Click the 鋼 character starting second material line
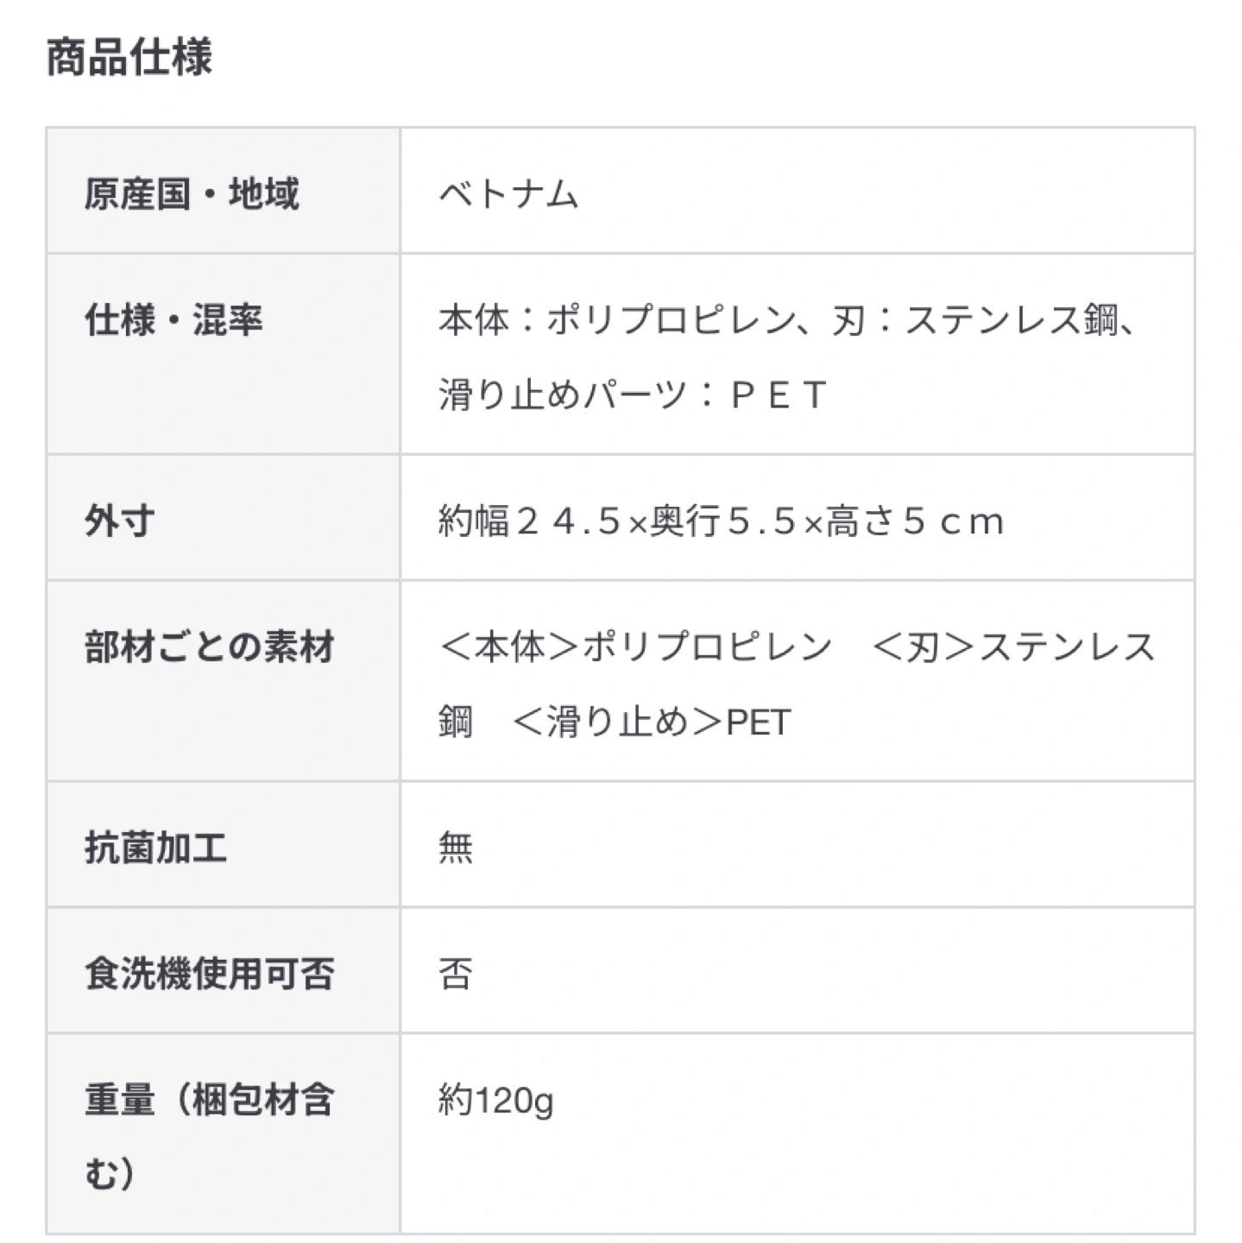 tap(456, 722)
